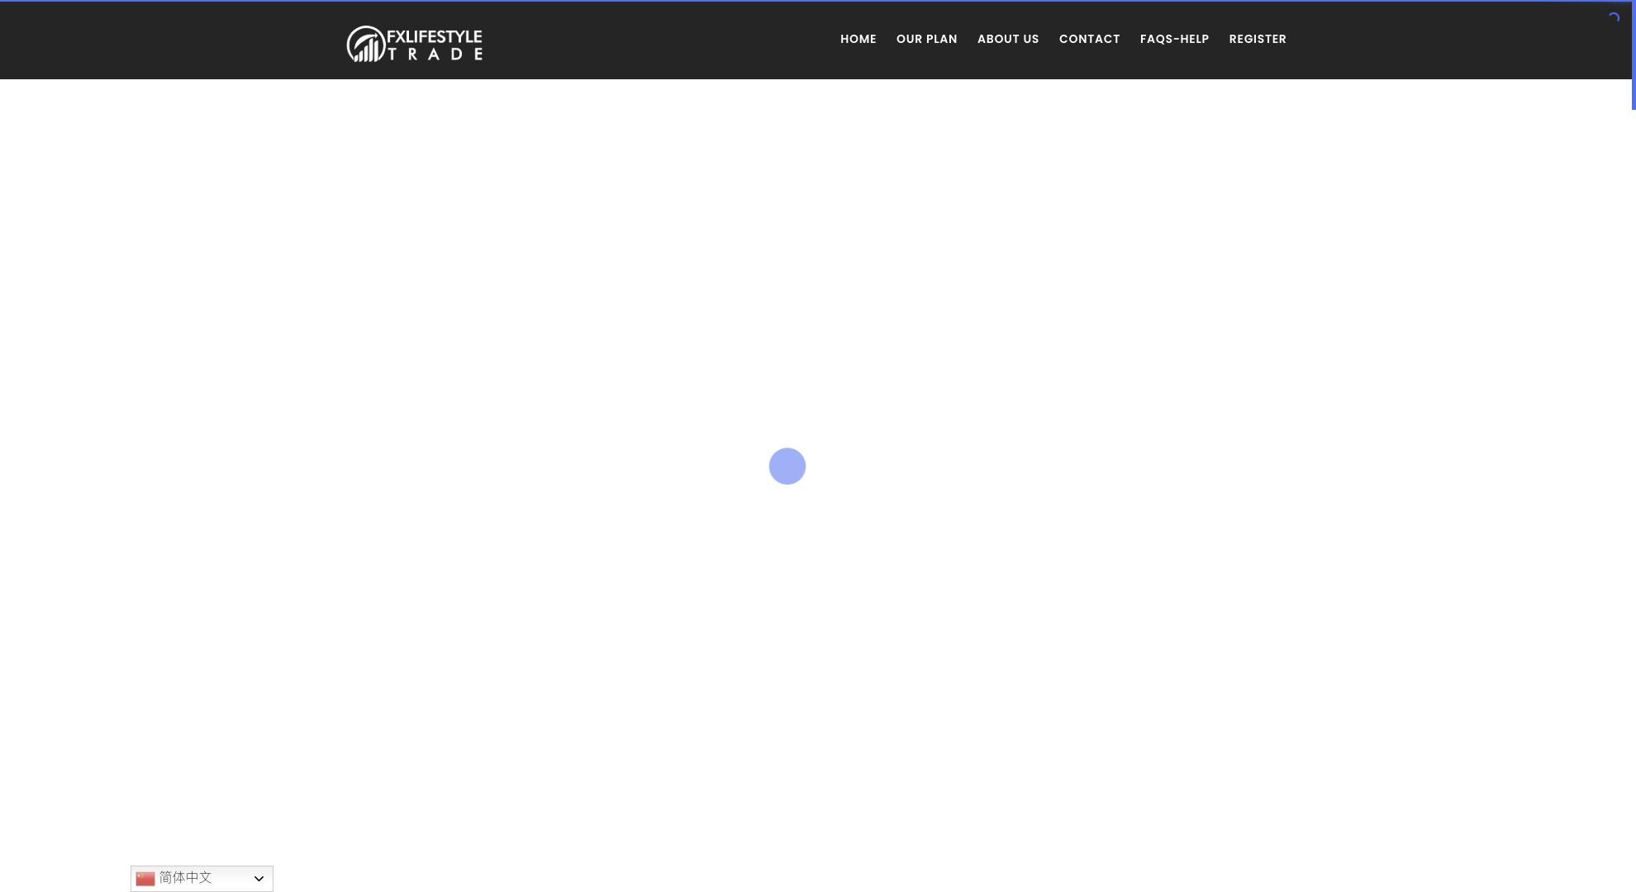Click the REGISTER link in navigation
The height and width of the screenshot is (892, 1636).
[1257, 39]
